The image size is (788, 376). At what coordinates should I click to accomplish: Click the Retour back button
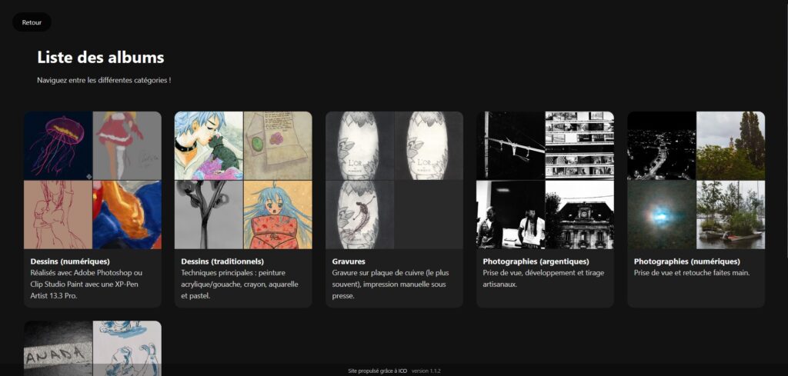32,22
